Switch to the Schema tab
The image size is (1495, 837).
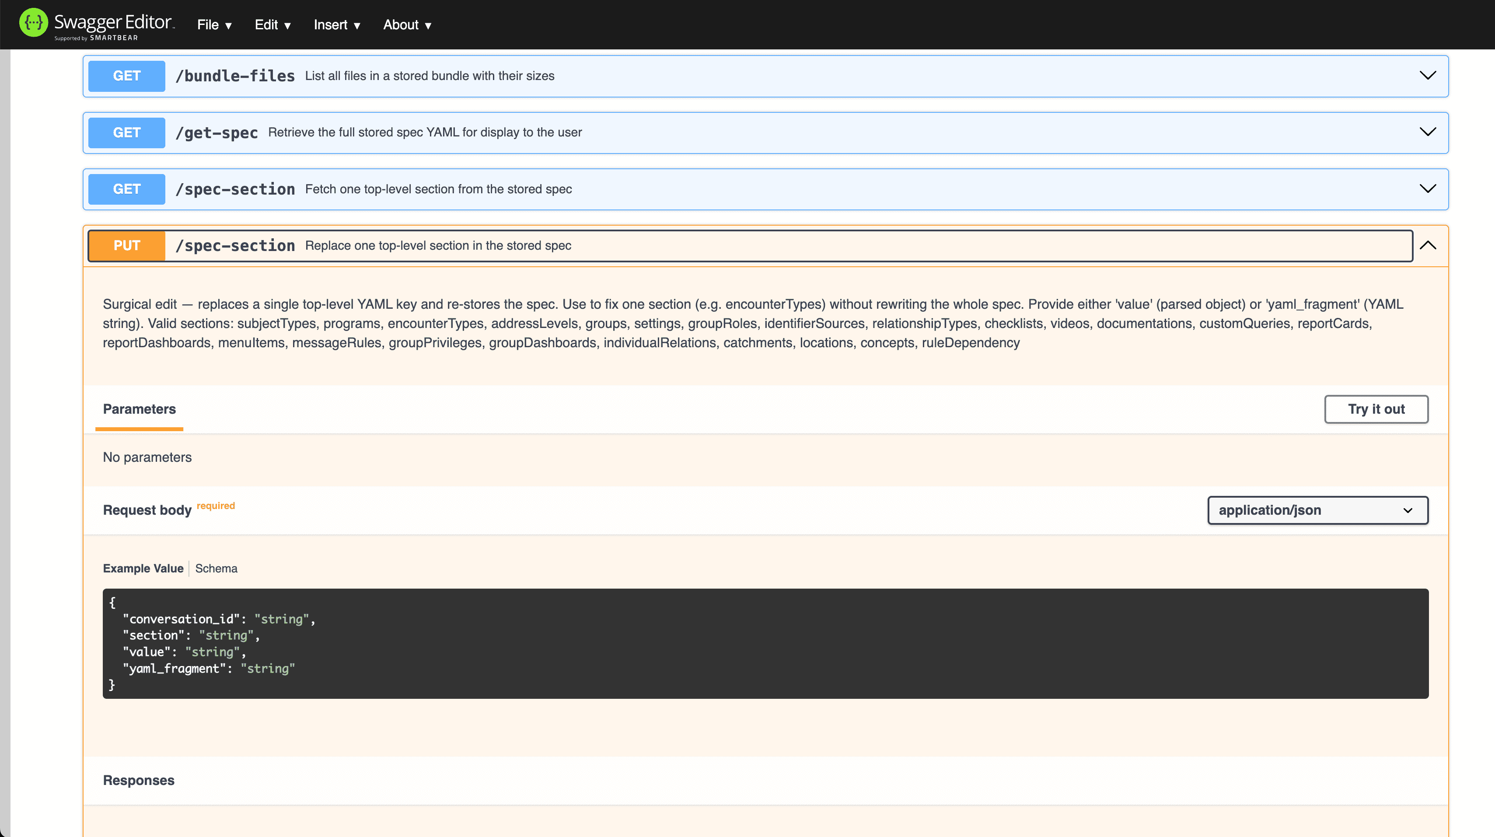(216, 569)
